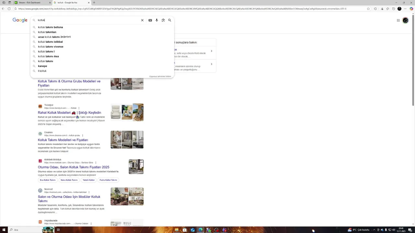
Task: Open the Trendyol result thumbnail images
Action: point(127,112)
